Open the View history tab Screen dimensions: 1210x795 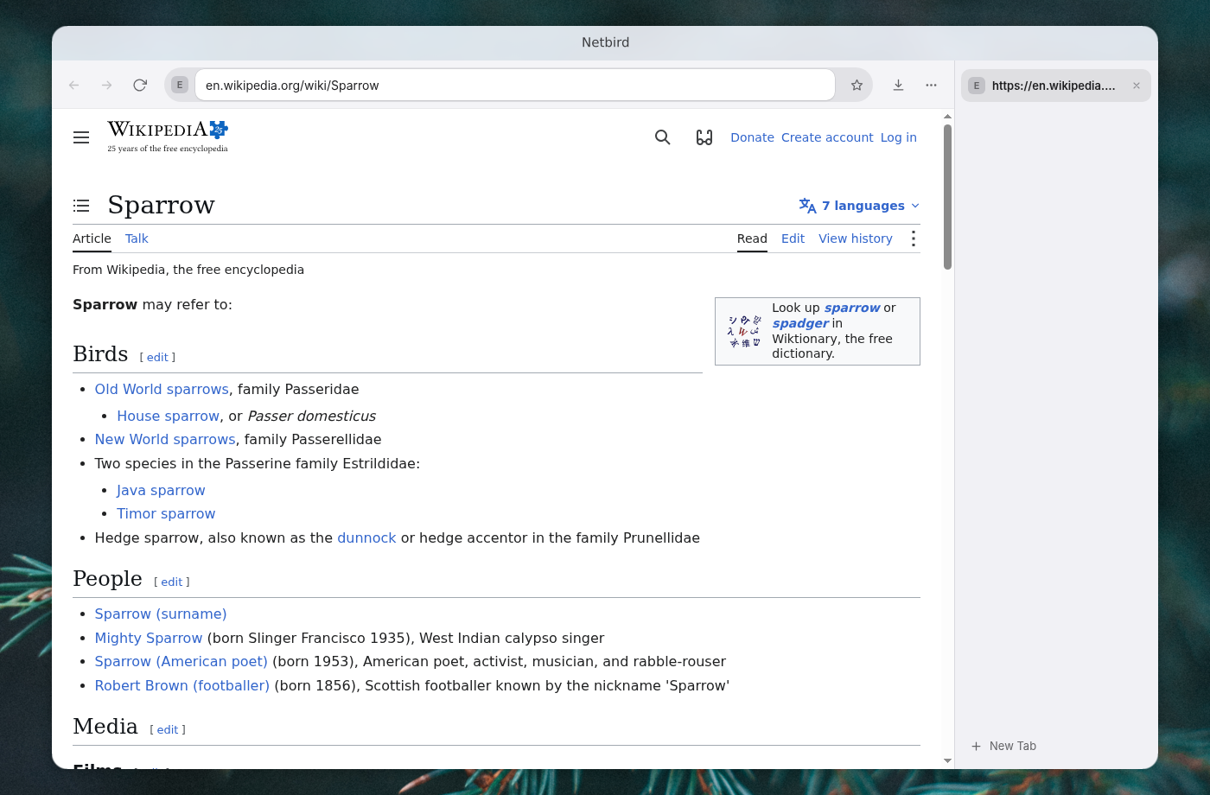point(856,238)
